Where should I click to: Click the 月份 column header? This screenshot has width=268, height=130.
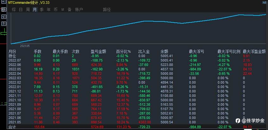pos(12,51)
